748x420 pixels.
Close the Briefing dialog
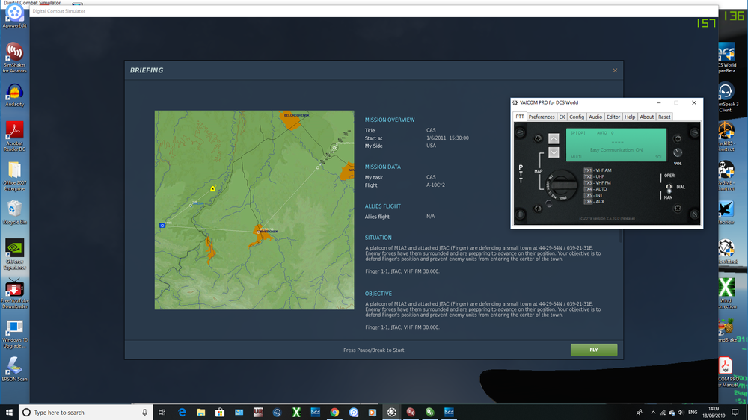[615, 70]
